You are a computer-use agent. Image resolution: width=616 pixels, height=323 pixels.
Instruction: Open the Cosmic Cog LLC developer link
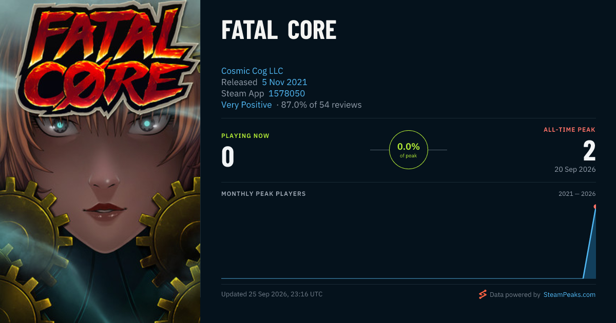coord(252,71)
